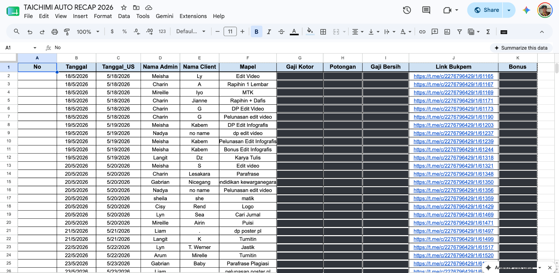
Task: Open link ending in 61359
Action: click(x=453, y=198)
